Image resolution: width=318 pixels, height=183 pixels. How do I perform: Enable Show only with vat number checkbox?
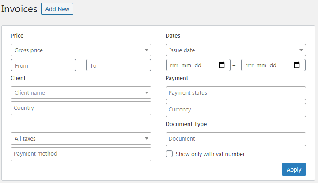(169, 154)
